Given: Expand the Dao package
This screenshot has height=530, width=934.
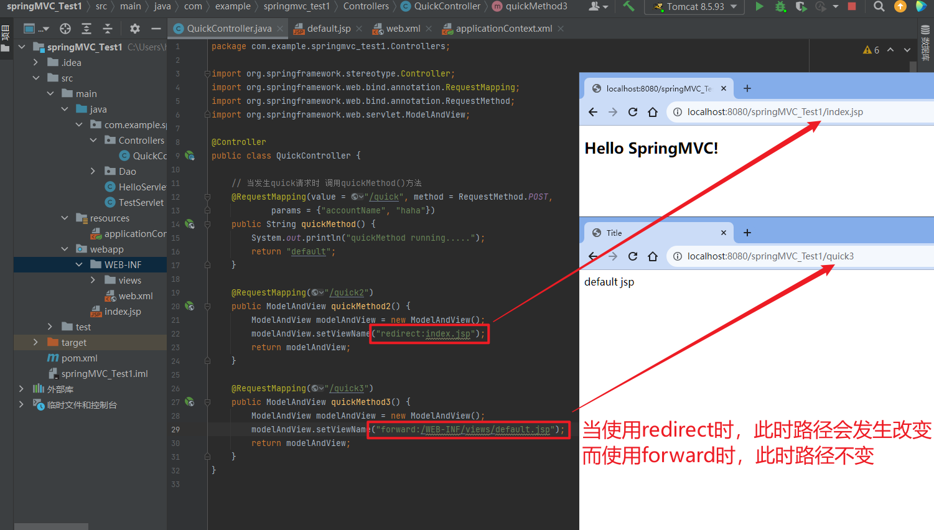Looking at the screenshot, I should click(93, 171).
